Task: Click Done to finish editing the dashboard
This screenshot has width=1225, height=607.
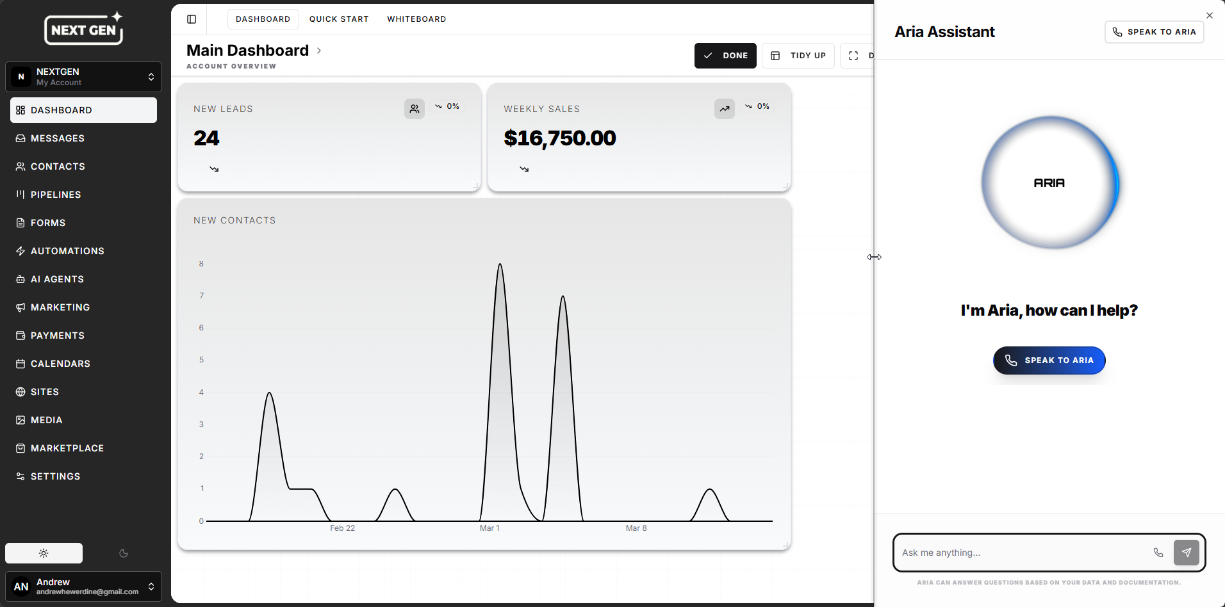Action: pyautogui.click(x=725, y=56)
